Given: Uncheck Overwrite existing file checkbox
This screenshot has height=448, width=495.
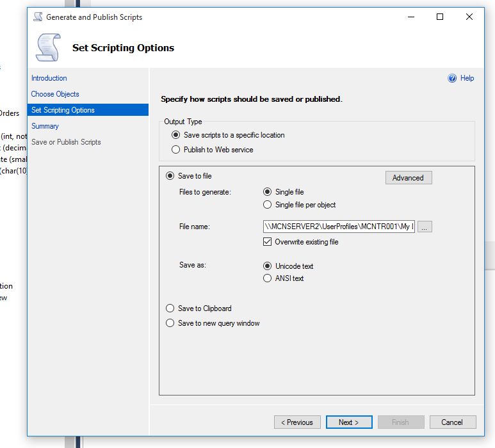Looking at the screenshot, I should pyautogui.click(x=268, y=242).
